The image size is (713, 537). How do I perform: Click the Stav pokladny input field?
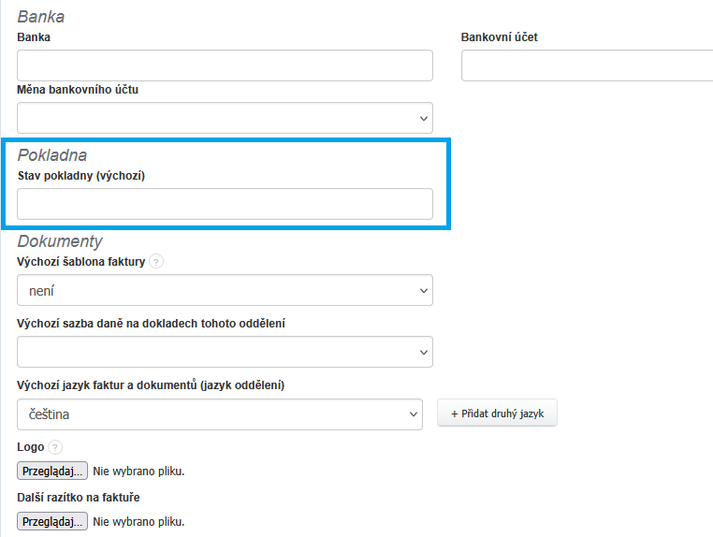pyautogui.click(x=225, y=204)
